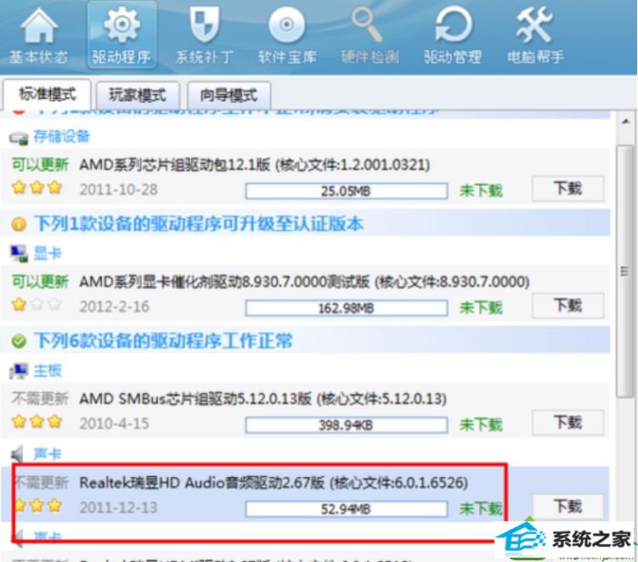This screenshot has width=638, height=562.
Task: Click the 显卡 monitor icon
Action: pyautogui.click(x=19, y=254)
